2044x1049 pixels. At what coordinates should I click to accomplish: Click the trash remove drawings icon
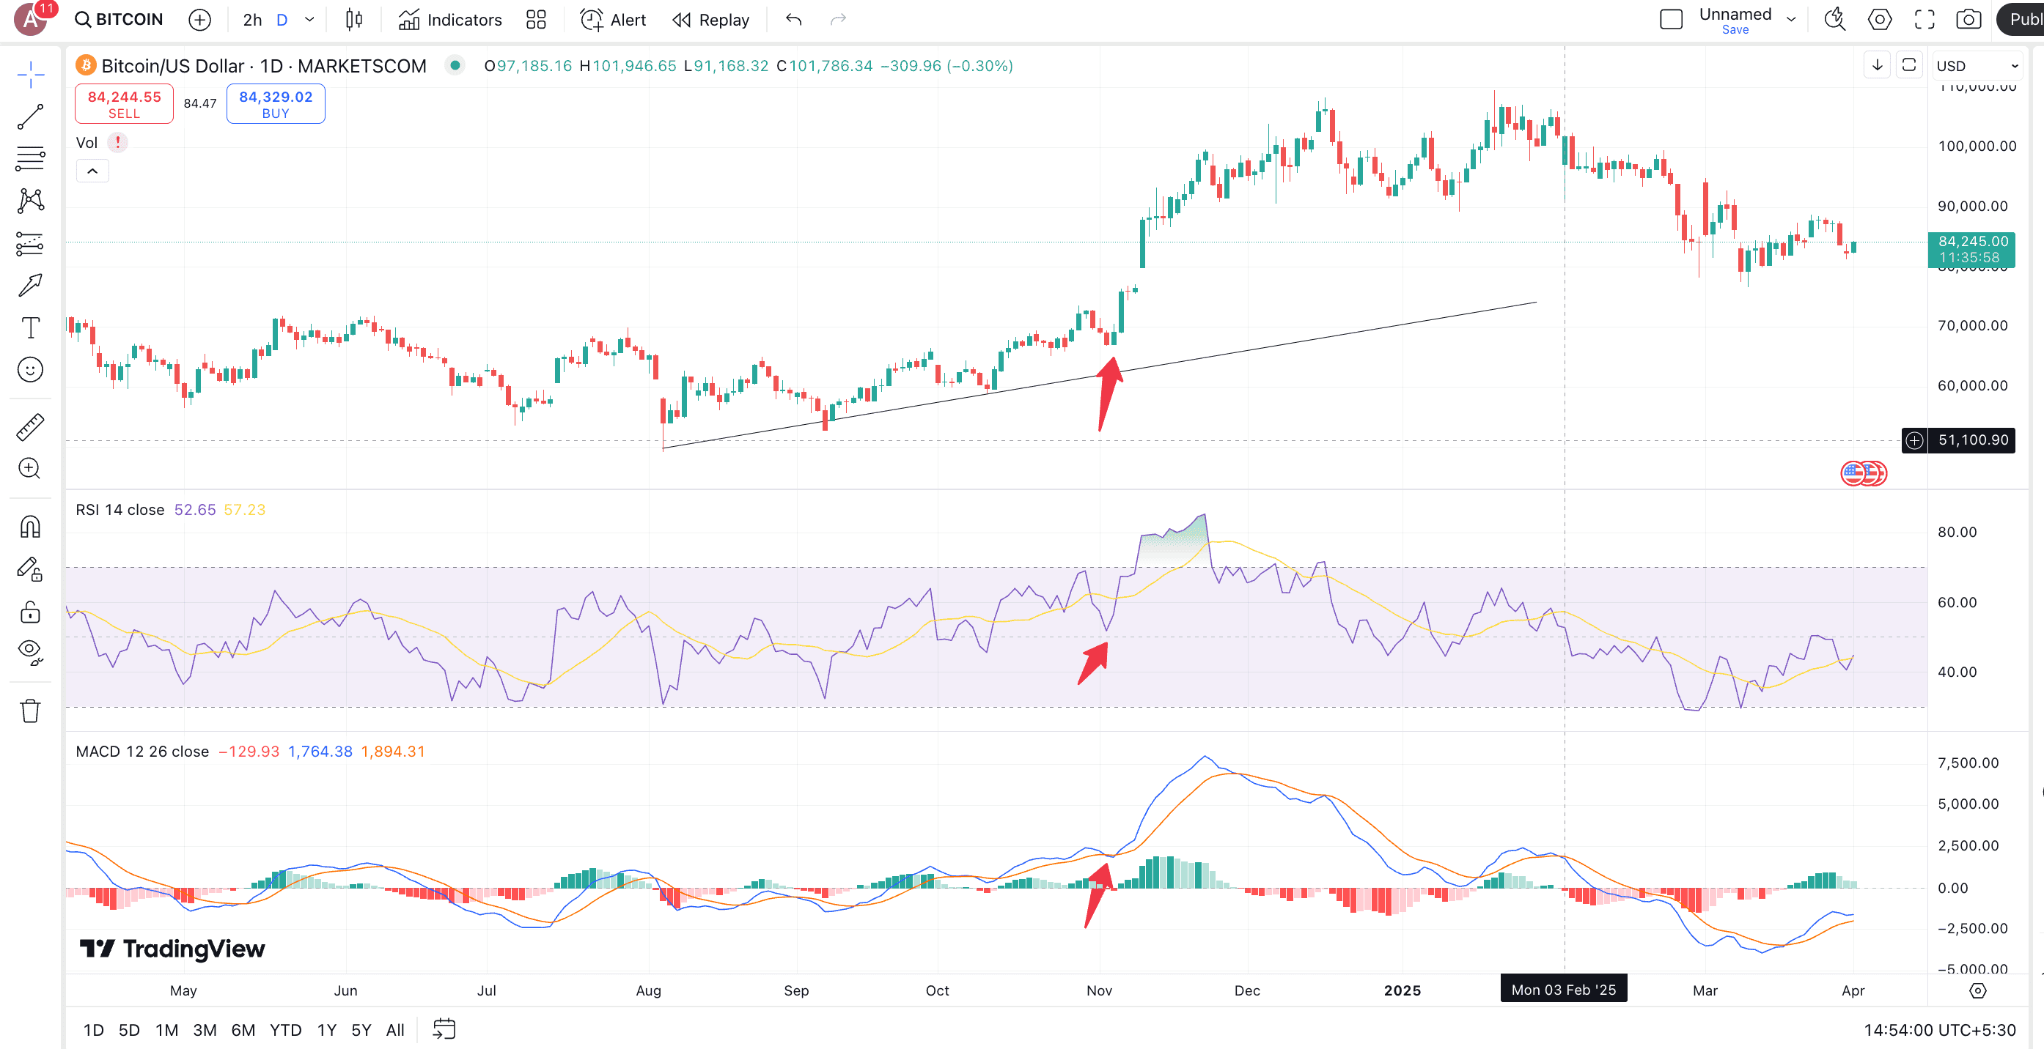(30, 711)
